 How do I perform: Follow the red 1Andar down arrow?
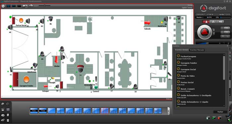[56, 60]
